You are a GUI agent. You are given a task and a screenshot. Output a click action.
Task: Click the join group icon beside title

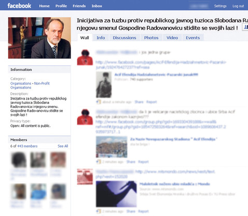point(245,27)
